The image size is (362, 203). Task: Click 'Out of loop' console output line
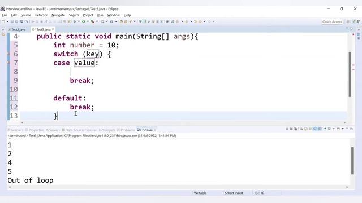point(31,180)
